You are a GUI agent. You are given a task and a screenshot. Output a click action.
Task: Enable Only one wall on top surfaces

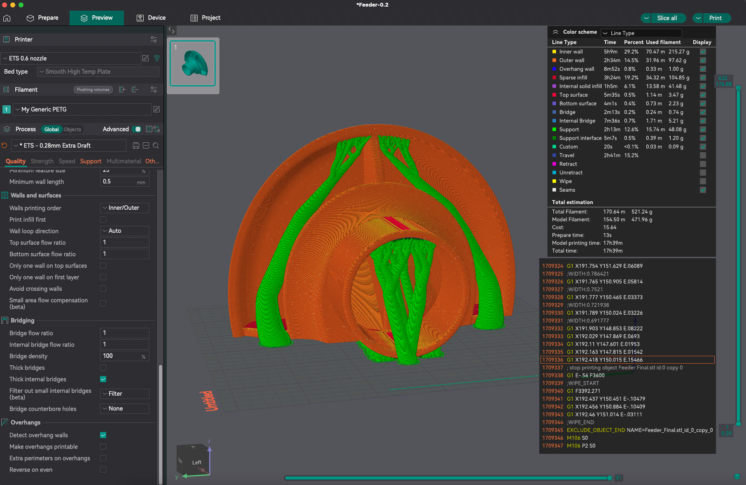coord(103,266)
